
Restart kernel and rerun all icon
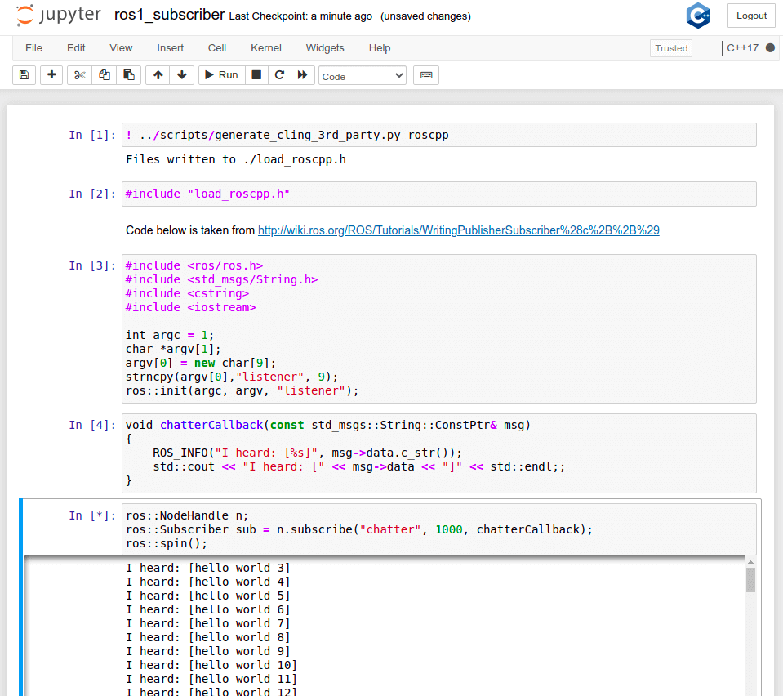pyautogui.click(x=302, y=75)
